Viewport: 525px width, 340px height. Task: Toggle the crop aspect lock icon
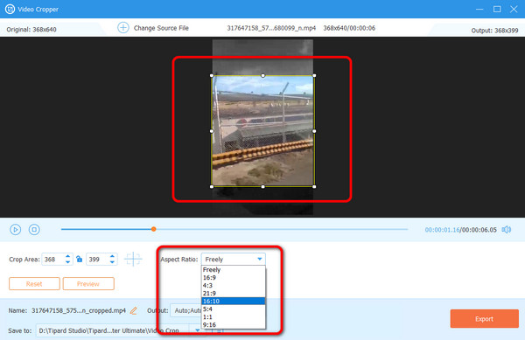click(x=79, y=259)
